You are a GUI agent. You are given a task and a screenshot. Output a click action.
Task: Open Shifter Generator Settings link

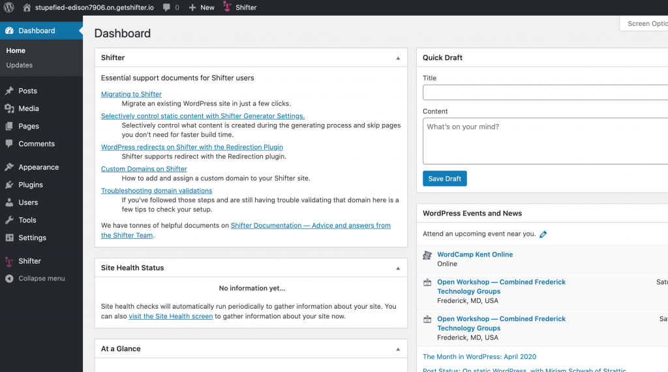coord(203,116)
